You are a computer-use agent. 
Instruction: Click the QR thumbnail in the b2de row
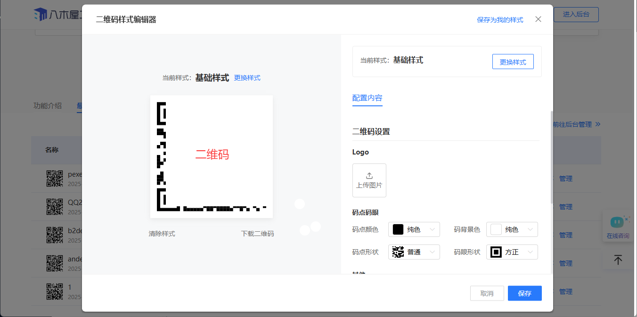55,235
